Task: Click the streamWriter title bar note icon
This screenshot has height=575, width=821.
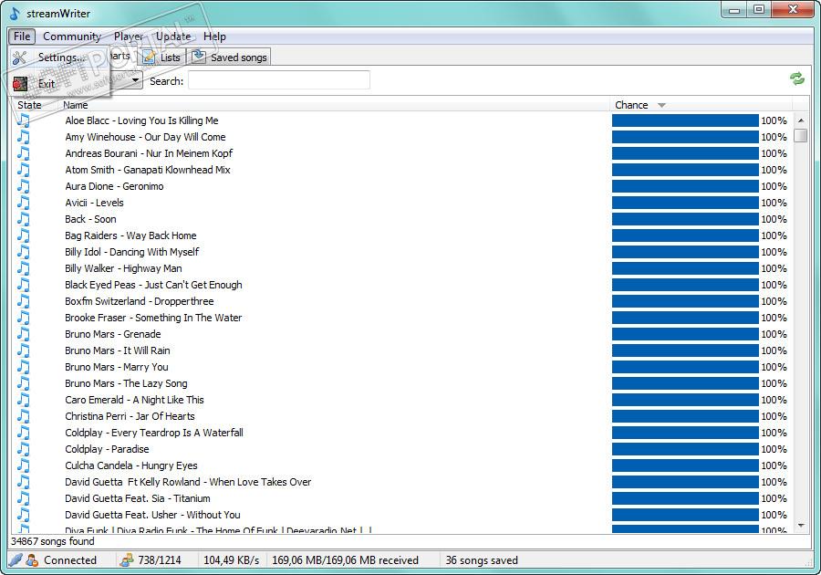Action: coord(15,13)
